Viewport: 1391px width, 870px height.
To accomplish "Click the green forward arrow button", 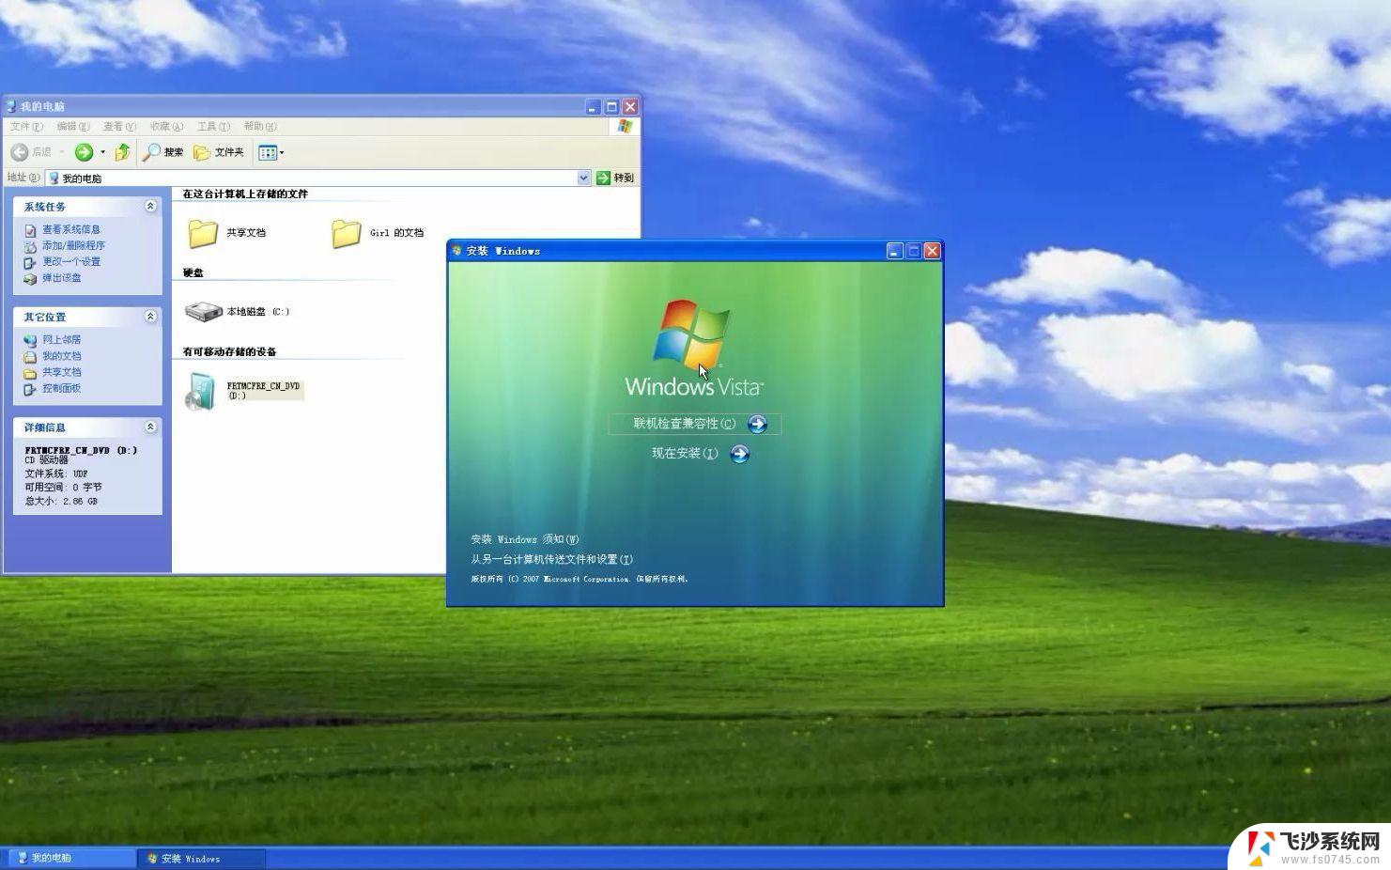I will coord(84,152).
